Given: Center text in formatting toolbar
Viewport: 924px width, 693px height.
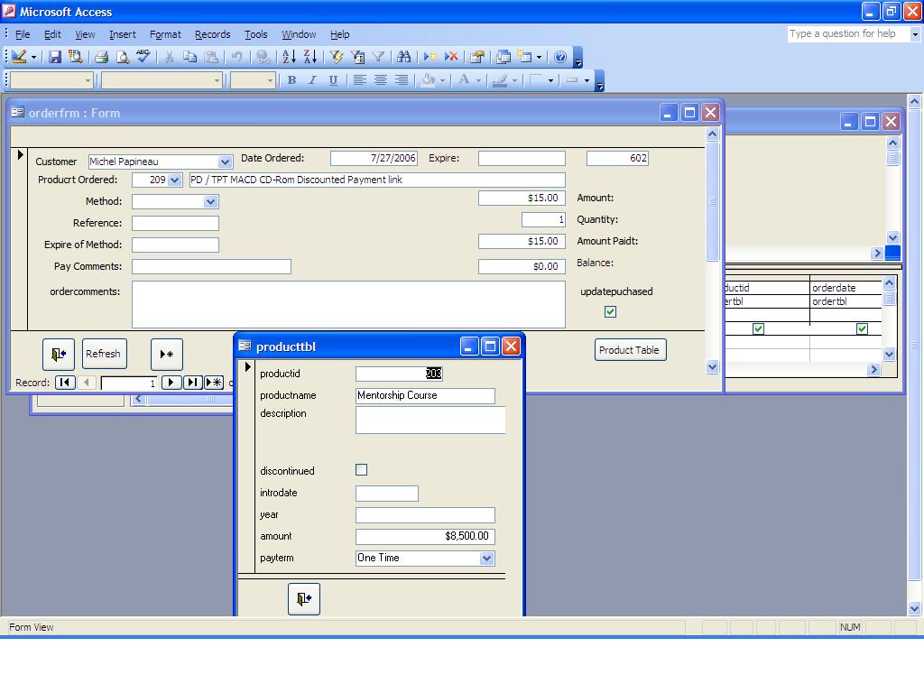Looking at the screenshot, I should [380, 80].
